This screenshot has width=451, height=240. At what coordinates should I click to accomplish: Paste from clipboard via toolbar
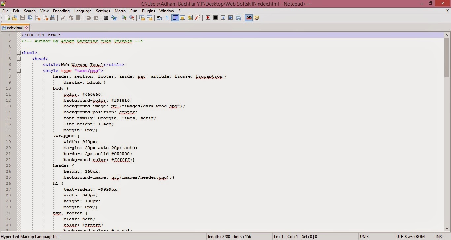78,18
